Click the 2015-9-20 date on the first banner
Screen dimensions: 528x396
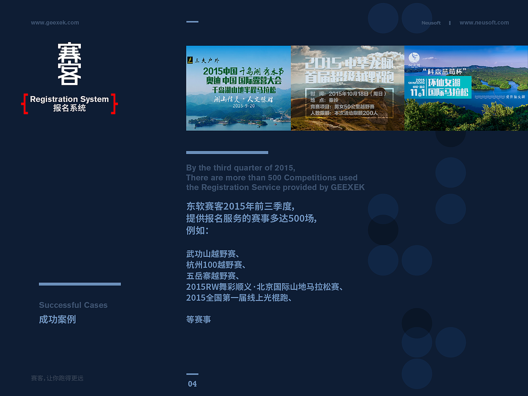243,106
